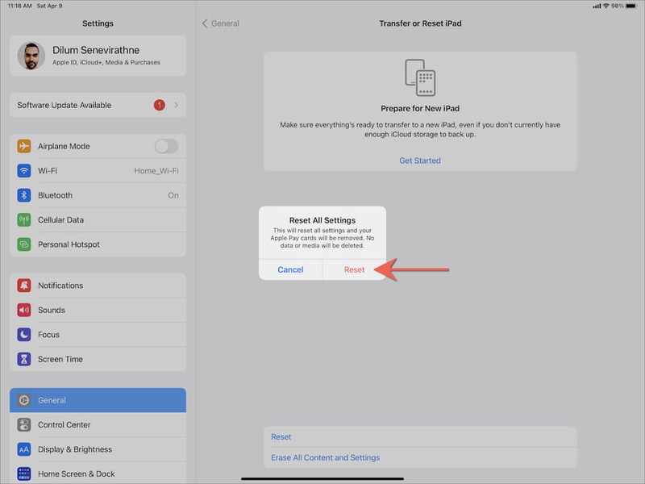Open Personal Hotspot settings
This screenshot has height=484, width=645.
[x=98, y=244]
